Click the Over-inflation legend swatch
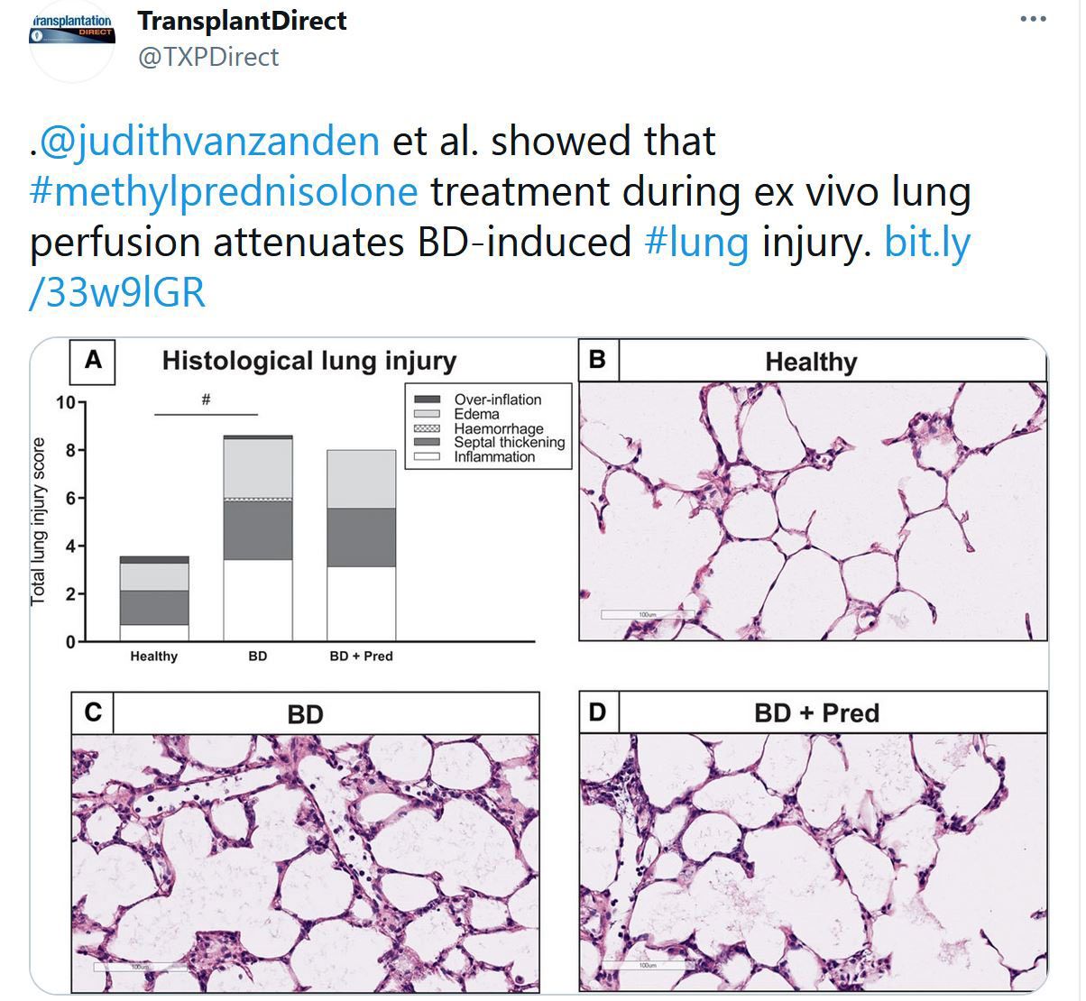Image resolution: width=1086 pixels, height=1001 pixels. (427, 399)
